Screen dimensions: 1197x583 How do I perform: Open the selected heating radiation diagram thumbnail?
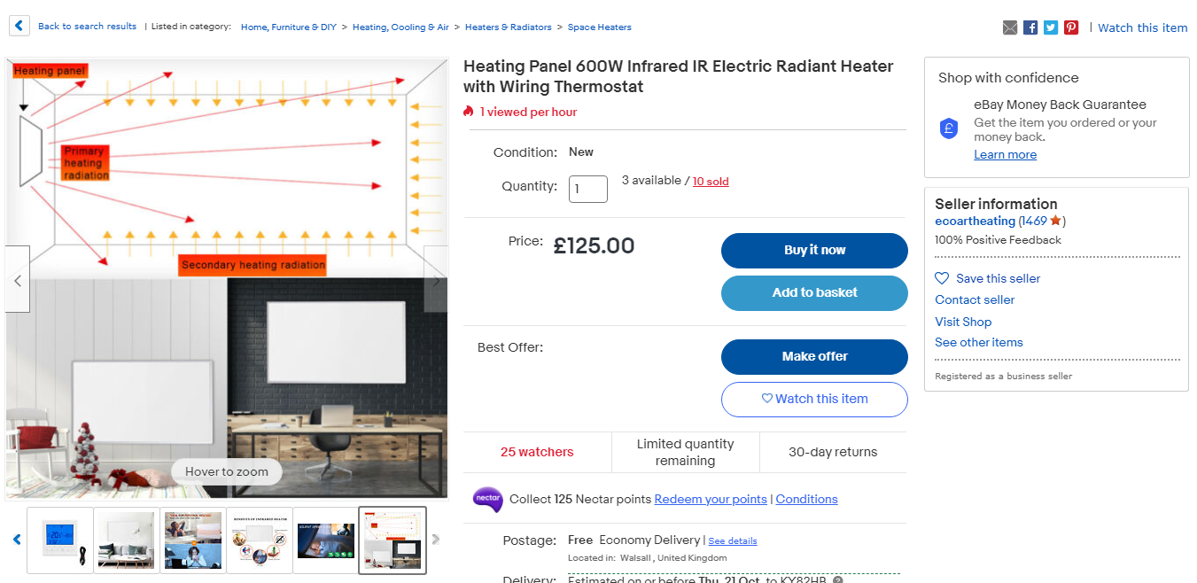[393, 540]
